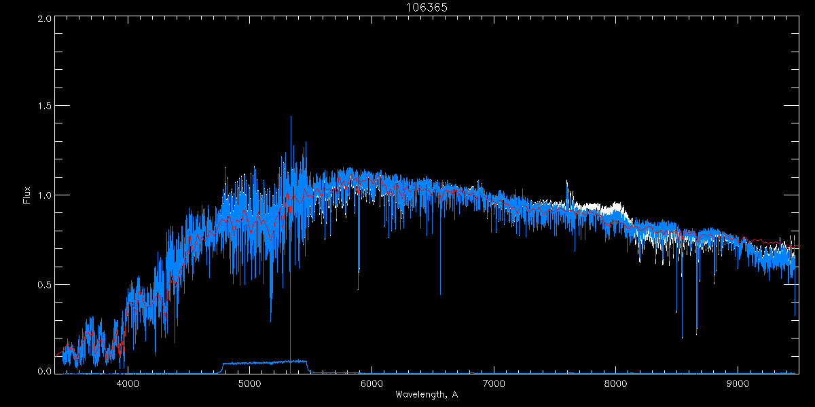This screenshot has width=815, height=407.
Task: Click the 0.0 y-axis tick label
Action: 42,372
